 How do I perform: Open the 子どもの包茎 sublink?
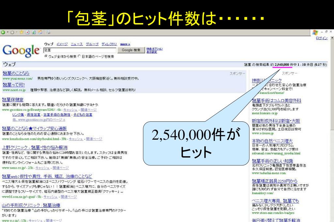[x=83, y=115]
